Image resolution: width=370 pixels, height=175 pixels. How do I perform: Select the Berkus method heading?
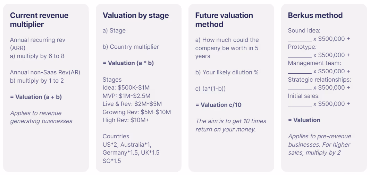315,16
